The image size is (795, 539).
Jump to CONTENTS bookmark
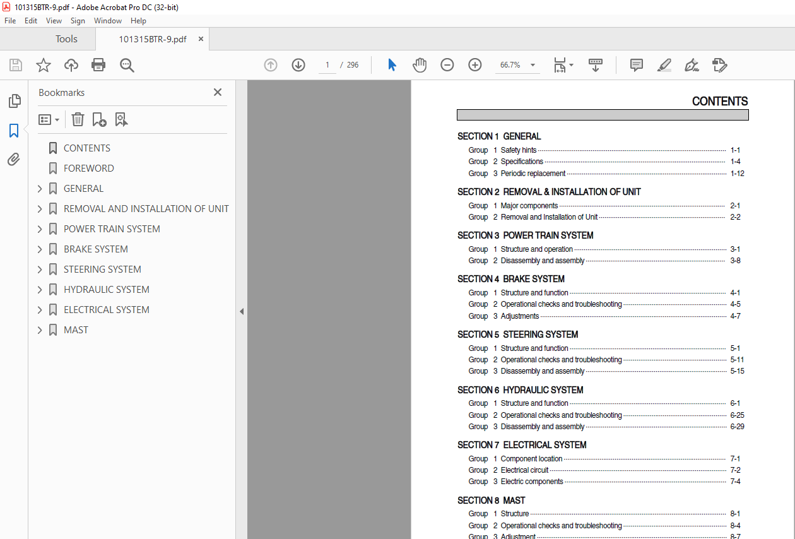pyautogui.click(x=87, y=148)
